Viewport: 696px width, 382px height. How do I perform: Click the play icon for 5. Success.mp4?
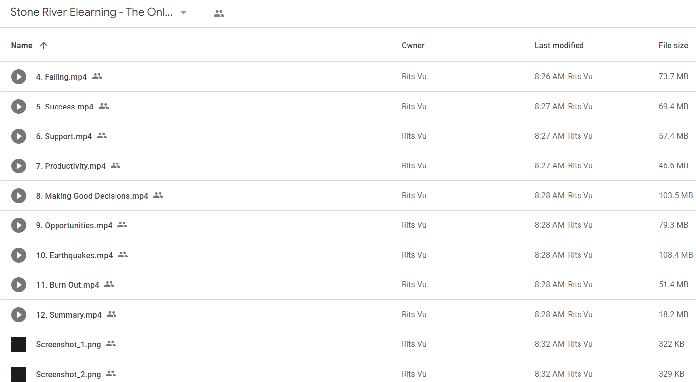19,107
